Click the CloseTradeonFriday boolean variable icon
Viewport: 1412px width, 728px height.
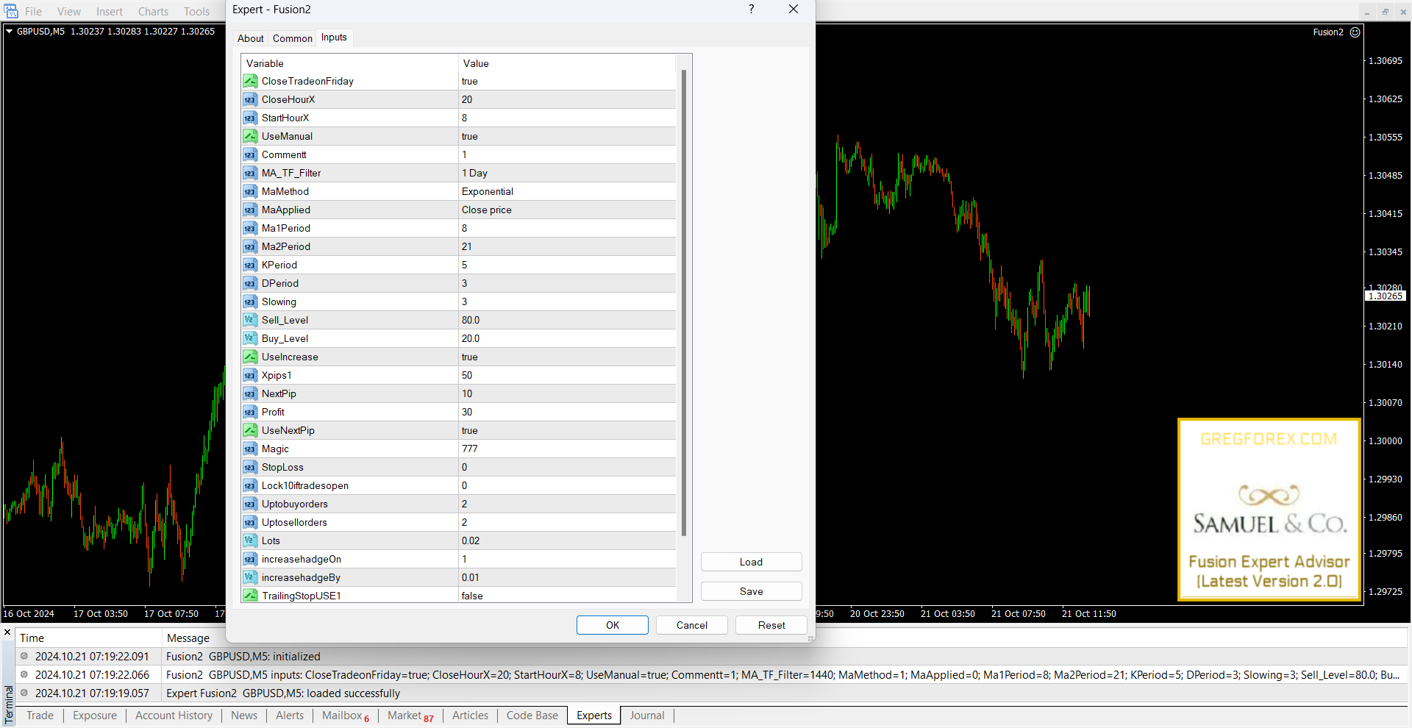click(x=250, y=81)
